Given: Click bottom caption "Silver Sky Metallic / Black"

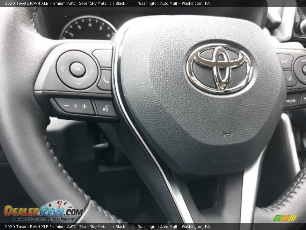Looking at the screenshot, I should pyautogui.click(x=102, y=227).
